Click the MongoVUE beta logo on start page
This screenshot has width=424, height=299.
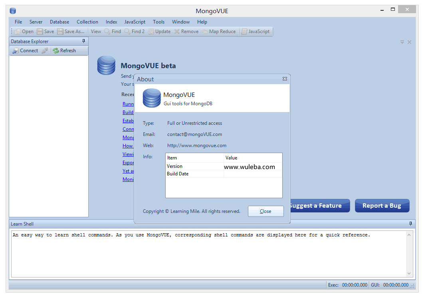(106, 65)
